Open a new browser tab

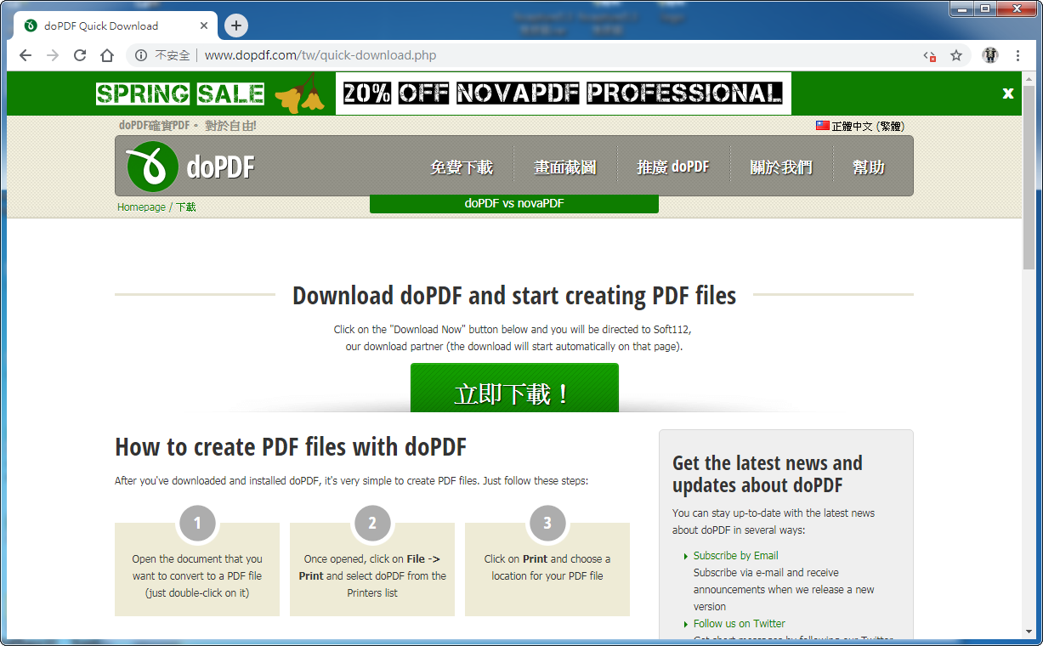tap(236, 25)
